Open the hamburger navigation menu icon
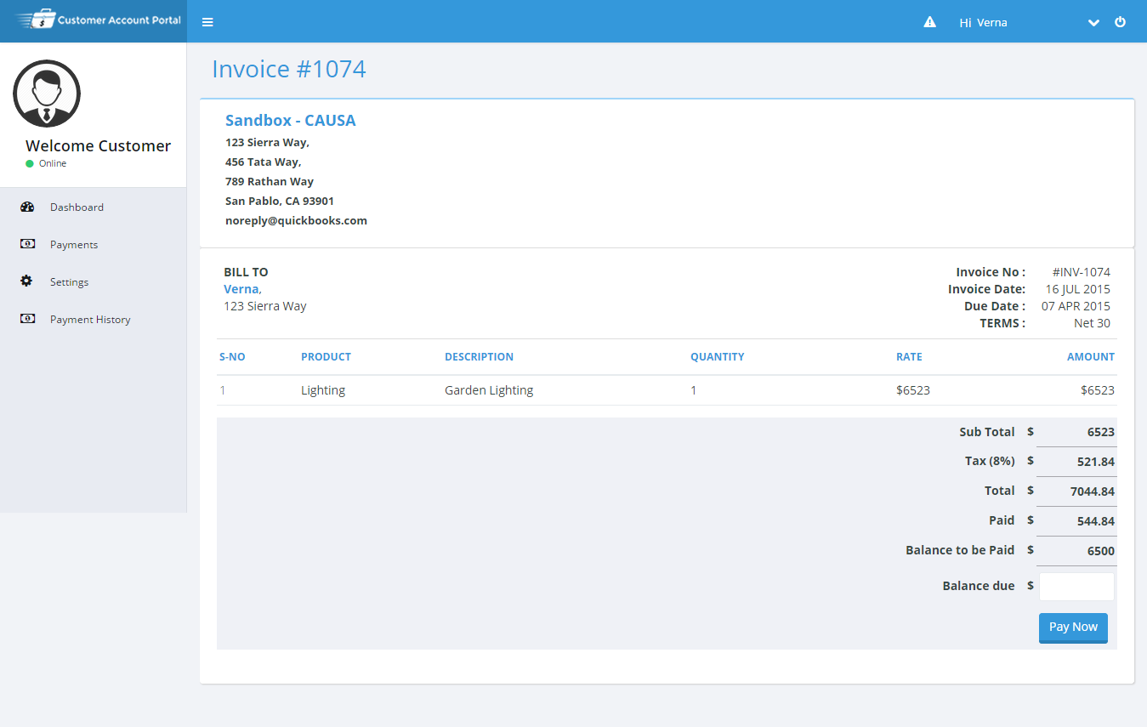 [207, 22]
